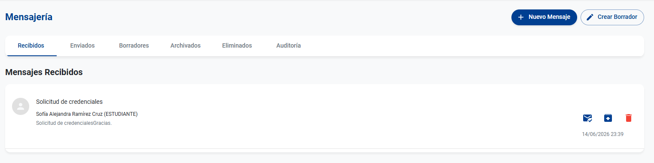Click the message preview text ending in Gracias
The width and height of the screenshot is (654, 163).
pos(74,123)
